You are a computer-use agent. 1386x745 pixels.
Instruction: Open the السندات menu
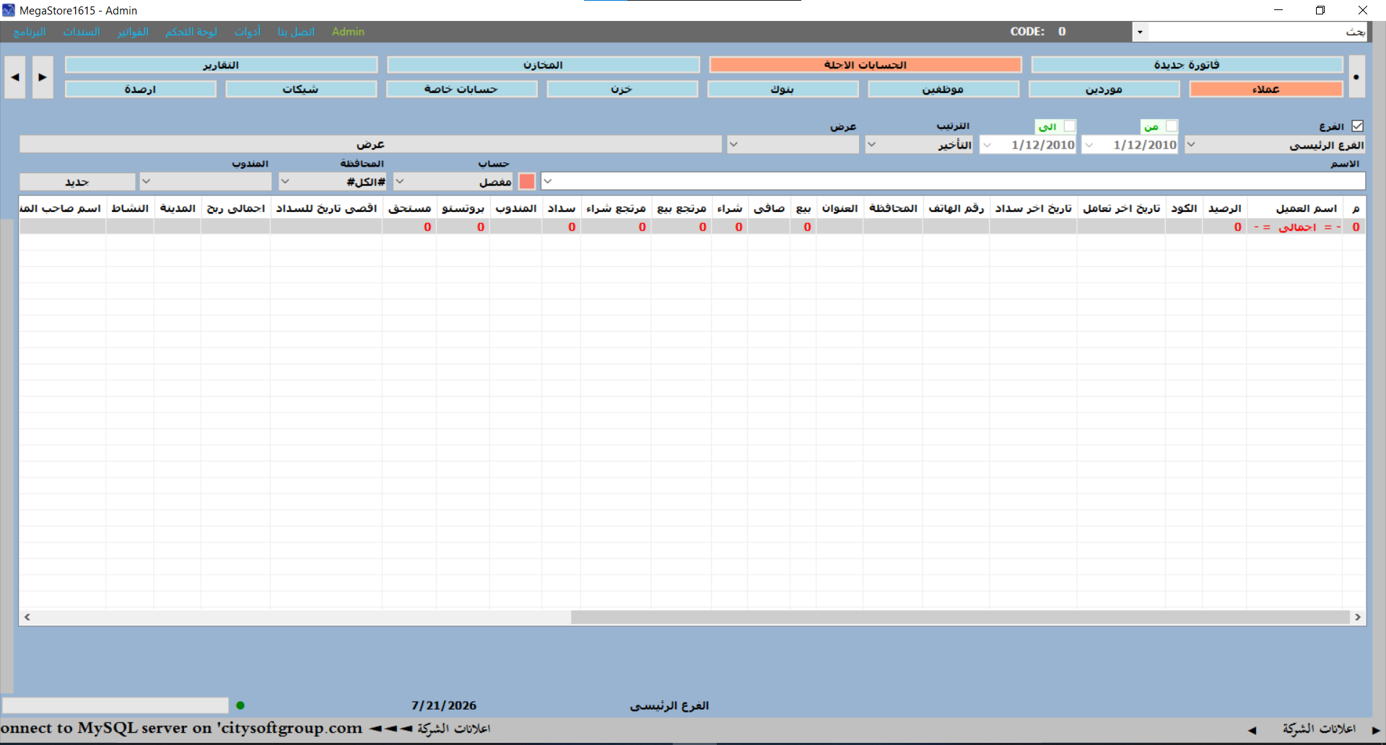(x=82, y=32)
